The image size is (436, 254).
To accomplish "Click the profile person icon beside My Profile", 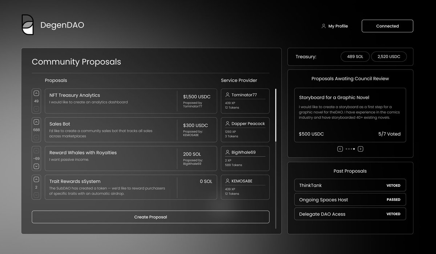I will tap(323, 26).
